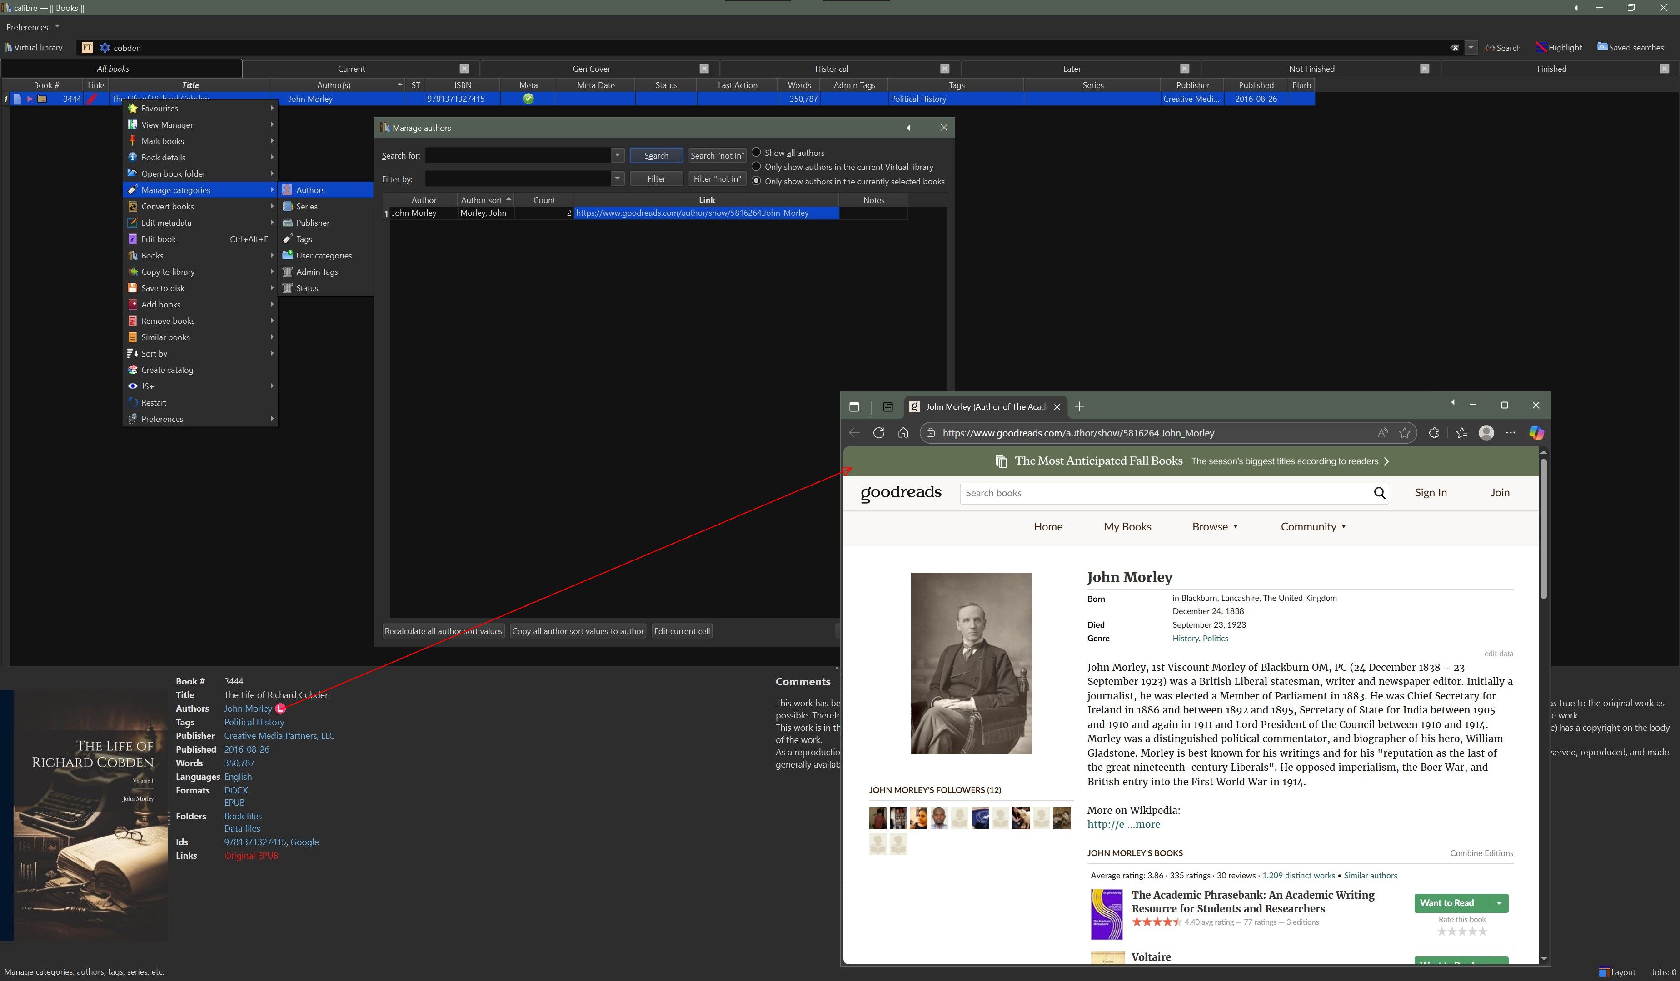Open the Political History tag link
The image size is (1680, 981).
click(x=254, y=723)
